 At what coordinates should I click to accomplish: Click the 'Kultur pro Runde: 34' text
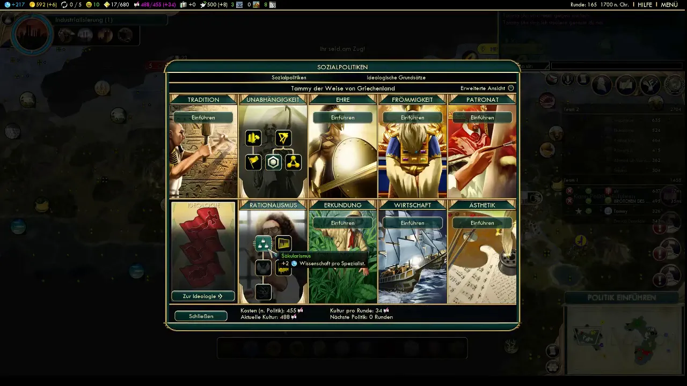pyautogui.click(x=360, y=310)
